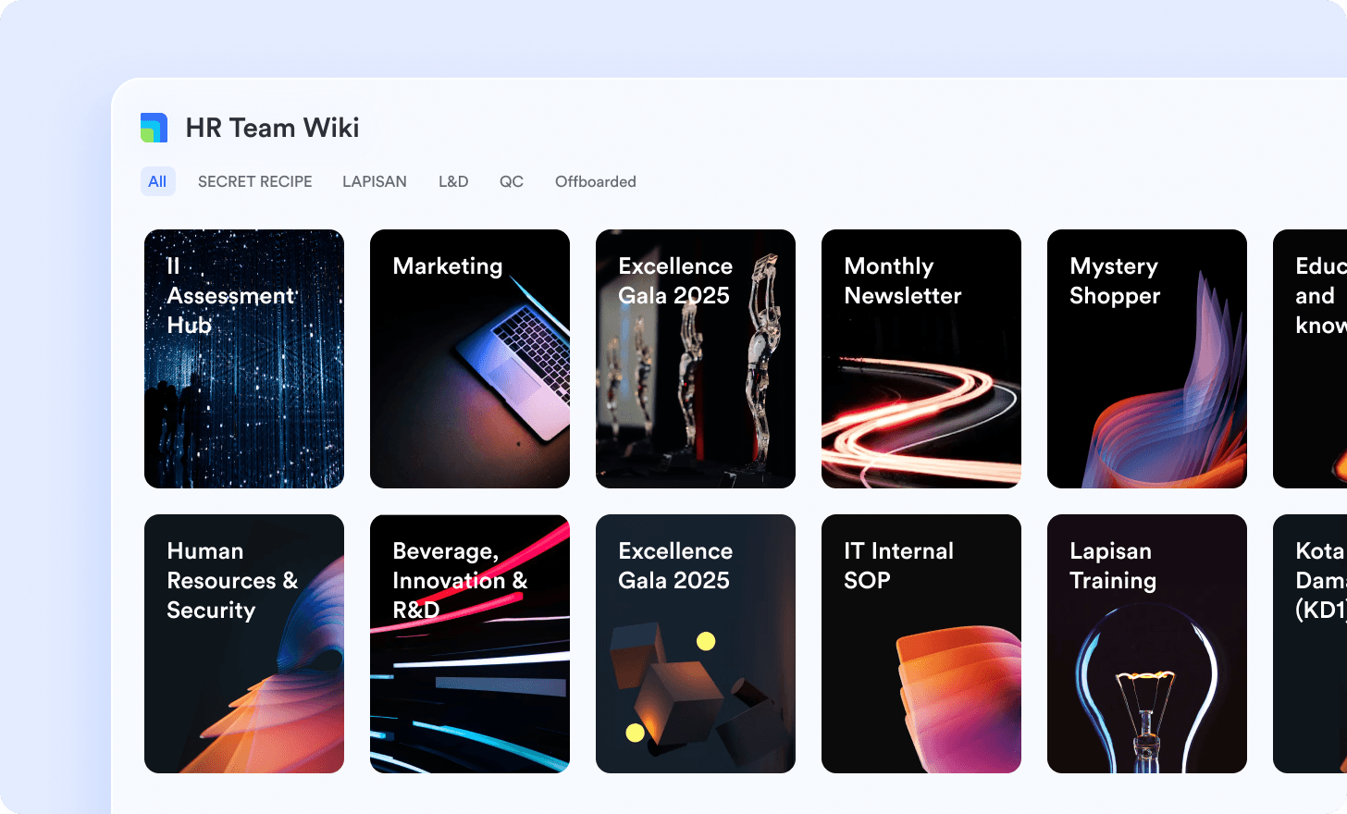Image resolution: width=1347 pixels, height=814 pixels.
Task: Select the L&D tab
Action: pyautogui.click(x=453, y=181)
